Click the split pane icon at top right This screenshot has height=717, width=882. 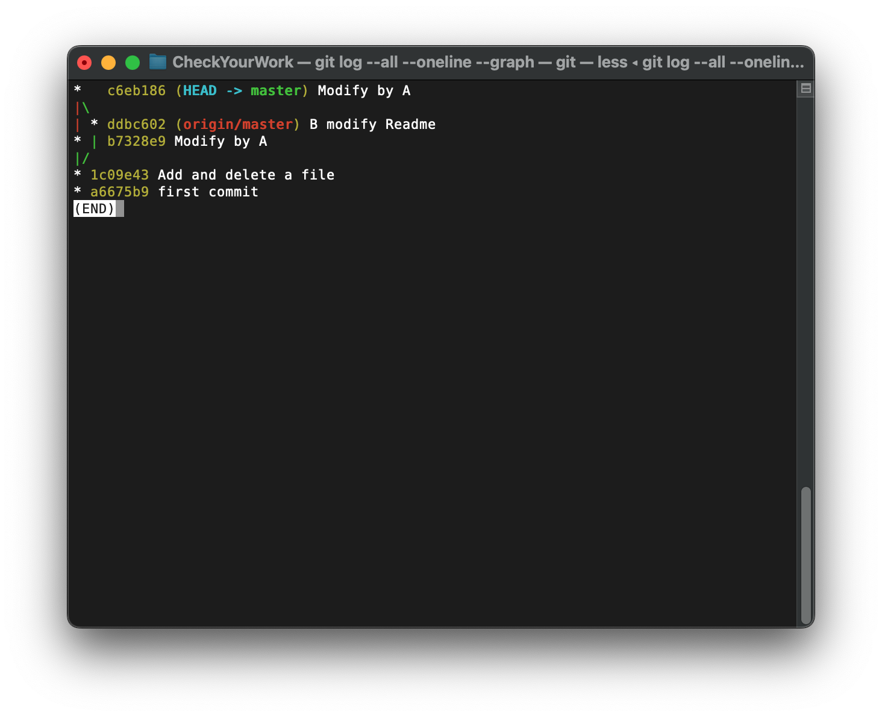(805, 89)
